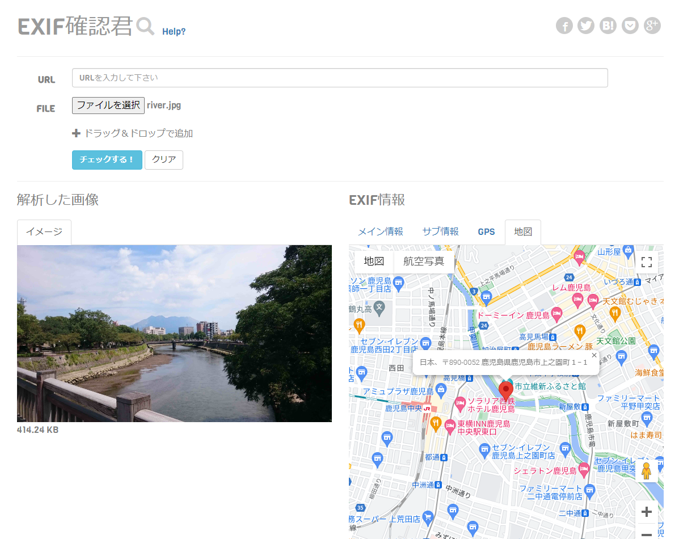Viewport: 679px width, 539px height.
Task: Click the 鹿児島ラーメン豚 restaurant marker
Action: tap(580, 331)
